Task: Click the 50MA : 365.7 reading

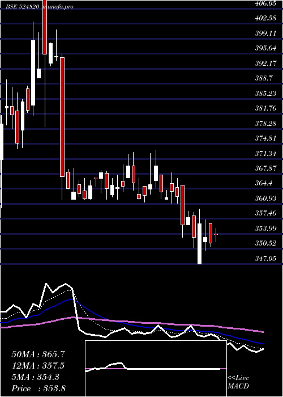Action: 38,354
